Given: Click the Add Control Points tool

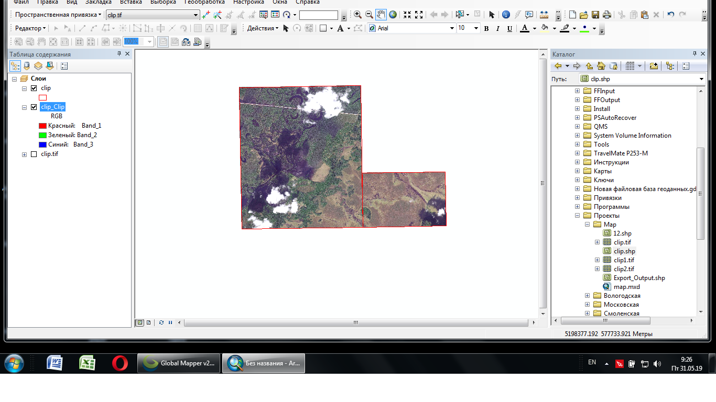Looking at the screenshot, I should point(206,15).
